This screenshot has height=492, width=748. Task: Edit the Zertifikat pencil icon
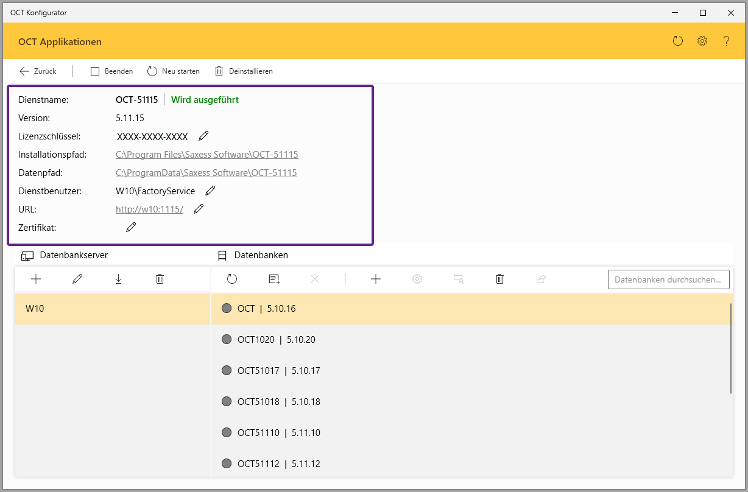[x=131, y=227]
